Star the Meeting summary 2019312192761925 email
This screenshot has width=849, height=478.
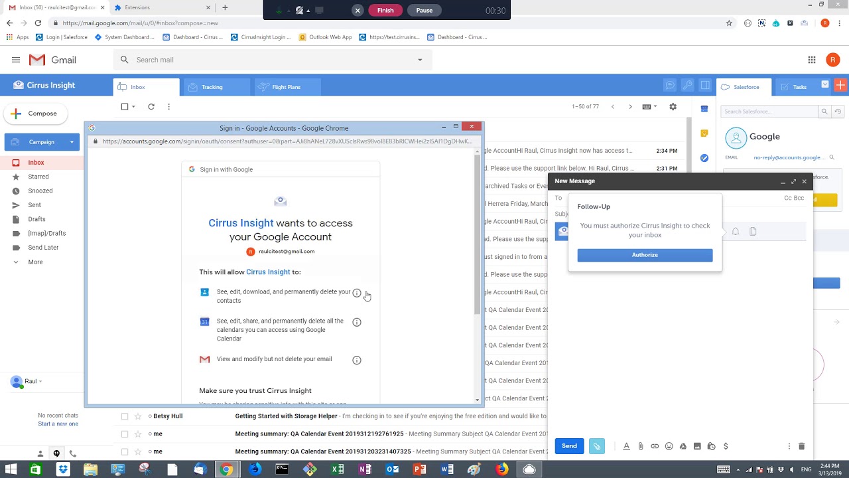tap(138, 434)
